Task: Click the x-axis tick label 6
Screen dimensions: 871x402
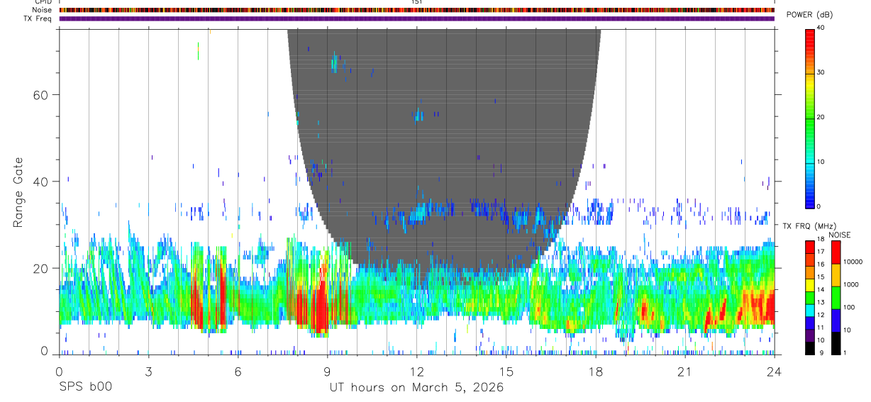Action: (x=238, y=372)
